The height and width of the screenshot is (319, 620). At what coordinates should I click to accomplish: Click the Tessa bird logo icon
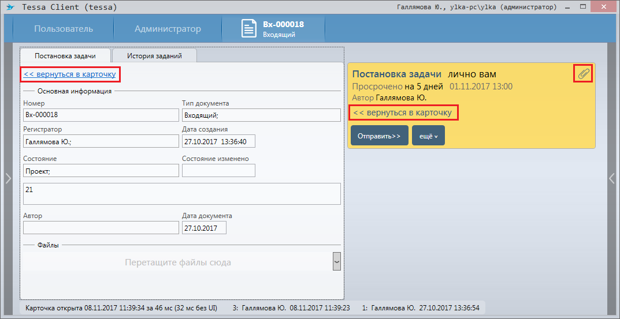(x=9, y=7)
